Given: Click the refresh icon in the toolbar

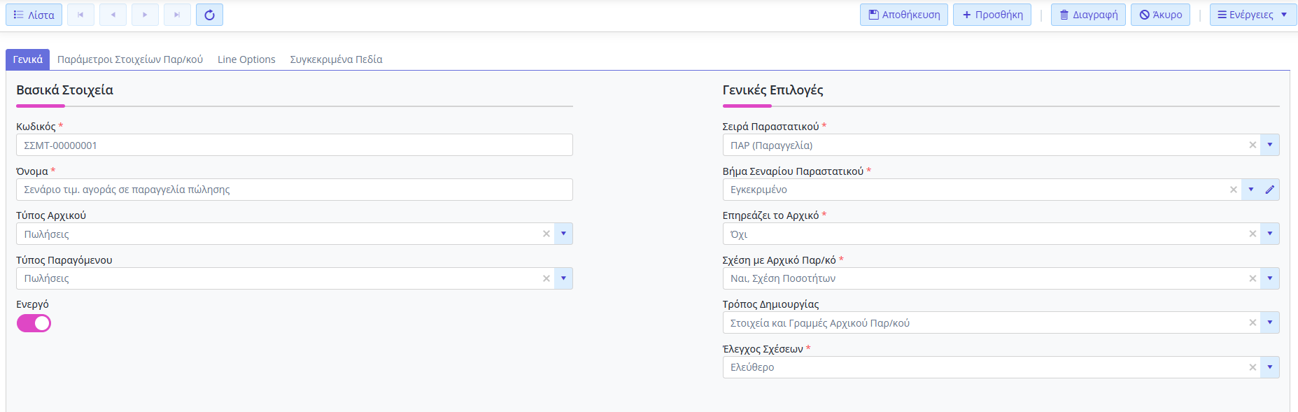Looking at the screenshot, I should coord(209,15).
